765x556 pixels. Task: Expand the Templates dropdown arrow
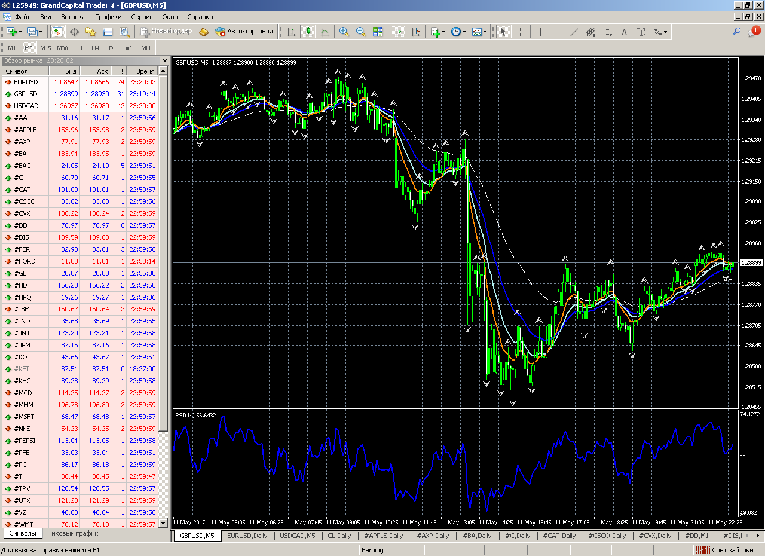[x=485, y=32]
